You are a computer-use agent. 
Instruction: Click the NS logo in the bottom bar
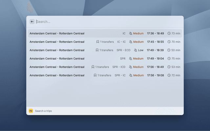31,111
